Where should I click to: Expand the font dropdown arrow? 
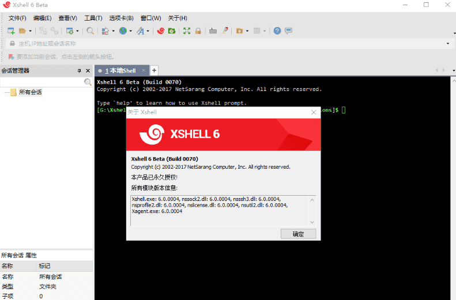click(148, 31)
